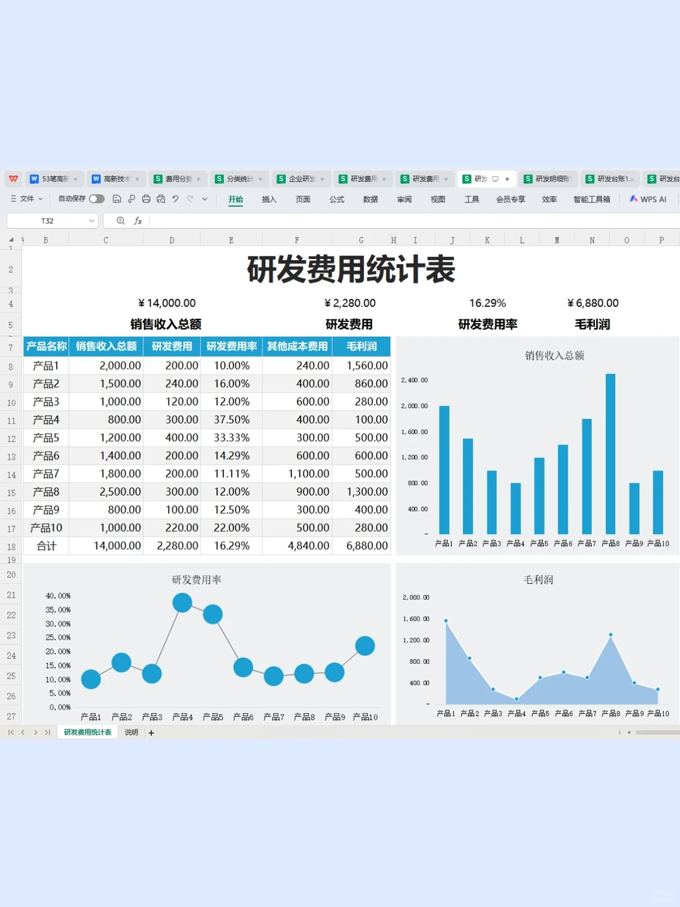
Task: Click the 智能工具箱 ribbon item
Action: click(592, 199)
